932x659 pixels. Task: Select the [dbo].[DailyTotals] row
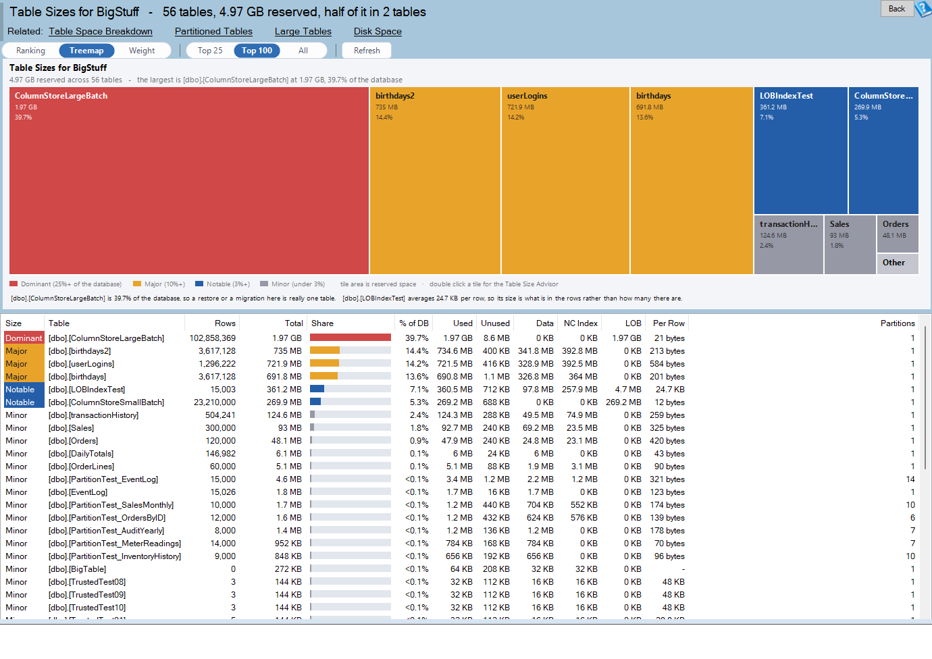coord(461,454)
